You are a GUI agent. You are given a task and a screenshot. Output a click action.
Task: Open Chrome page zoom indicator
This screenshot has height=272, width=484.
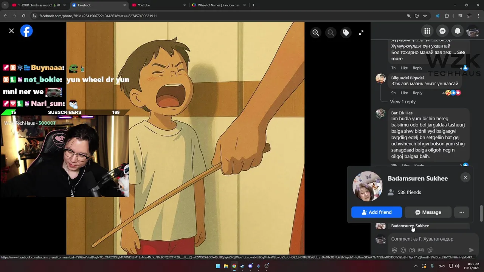pos(408,16)
